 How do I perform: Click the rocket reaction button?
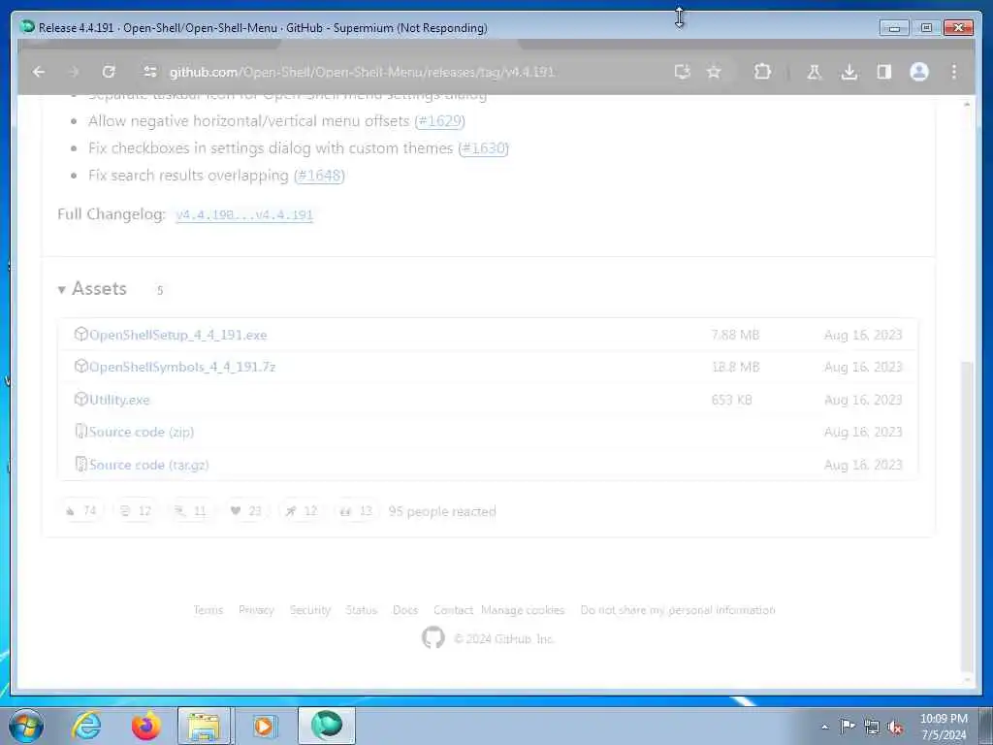pyautogui.click(x=301, y=510)
